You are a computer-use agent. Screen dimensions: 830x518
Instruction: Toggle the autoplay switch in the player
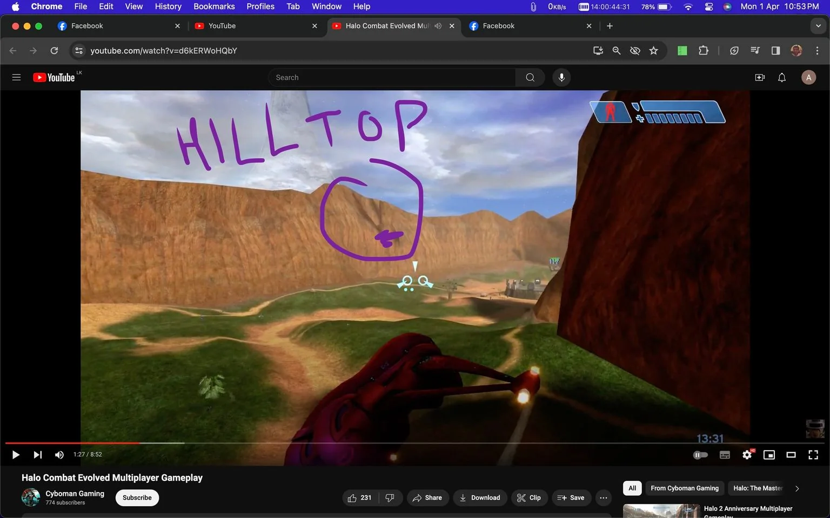700,455
